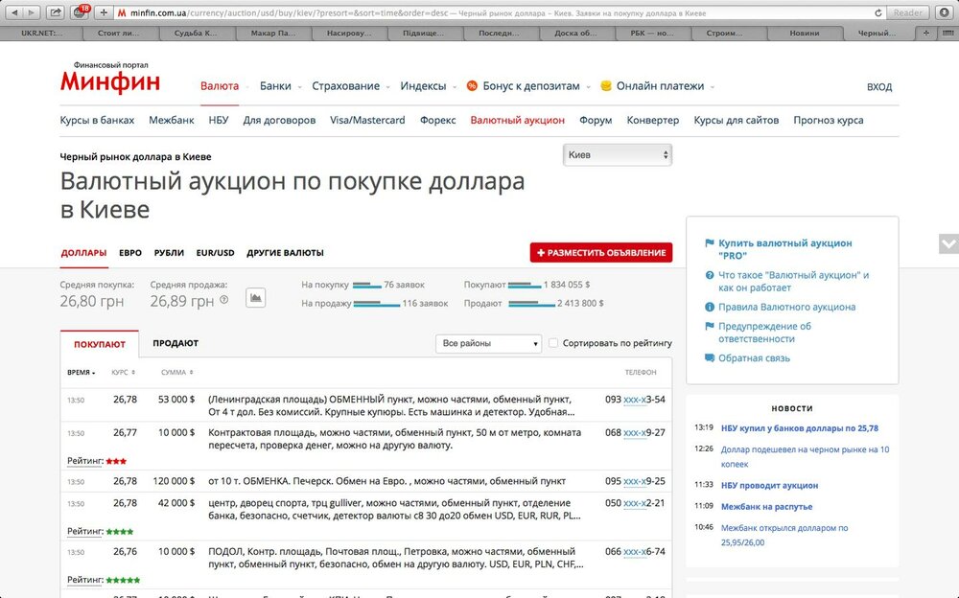Switch to the ПРОДАЮТ tab
Screen dimensions: 959x598
click(x=175, y=343)
